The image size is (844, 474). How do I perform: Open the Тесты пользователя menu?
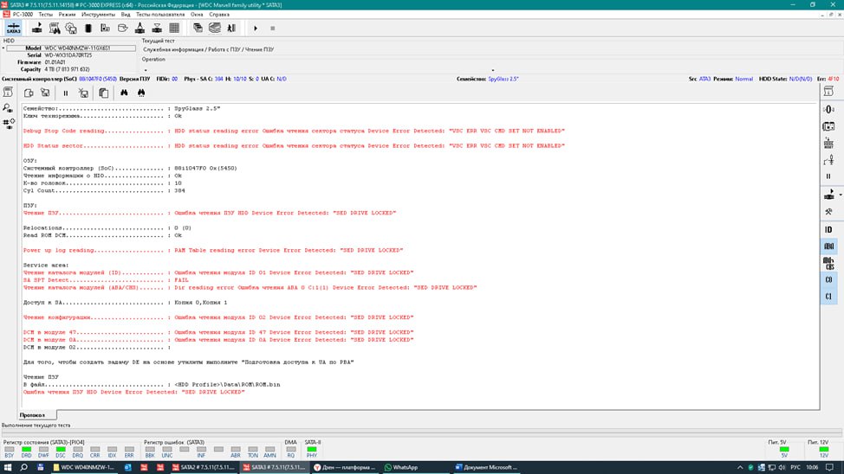160,15
